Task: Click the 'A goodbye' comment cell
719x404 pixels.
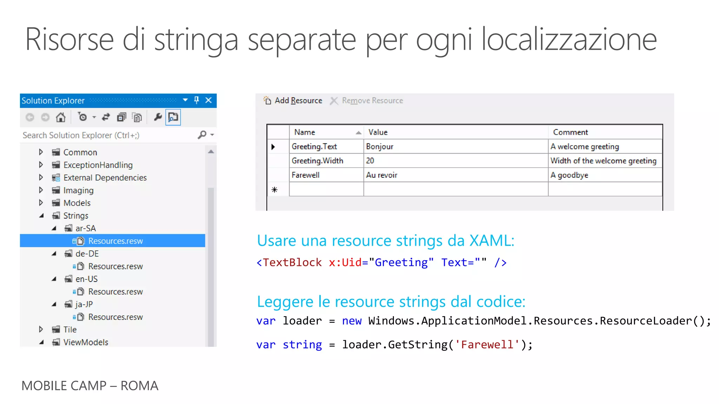Action: pos(605,175)
